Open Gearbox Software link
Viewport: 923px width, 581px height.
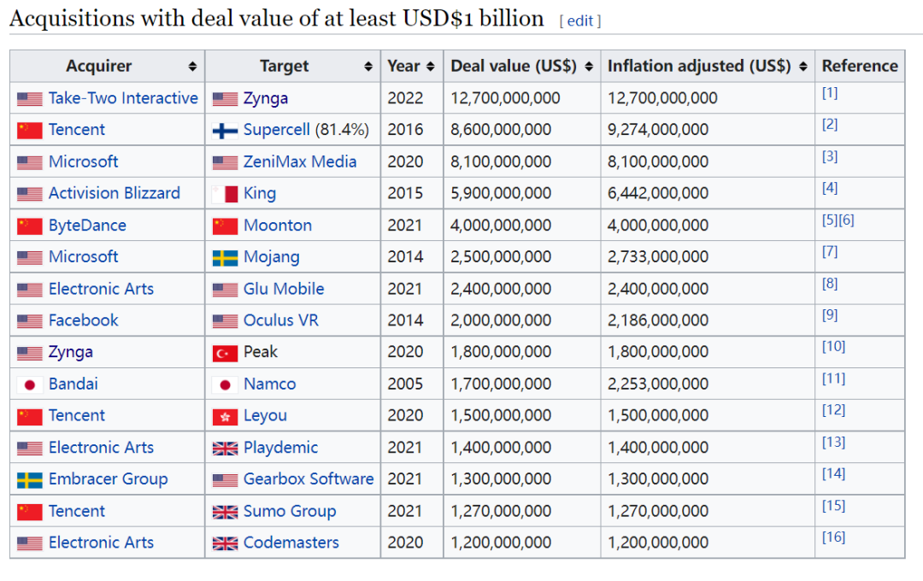(309, 479)
